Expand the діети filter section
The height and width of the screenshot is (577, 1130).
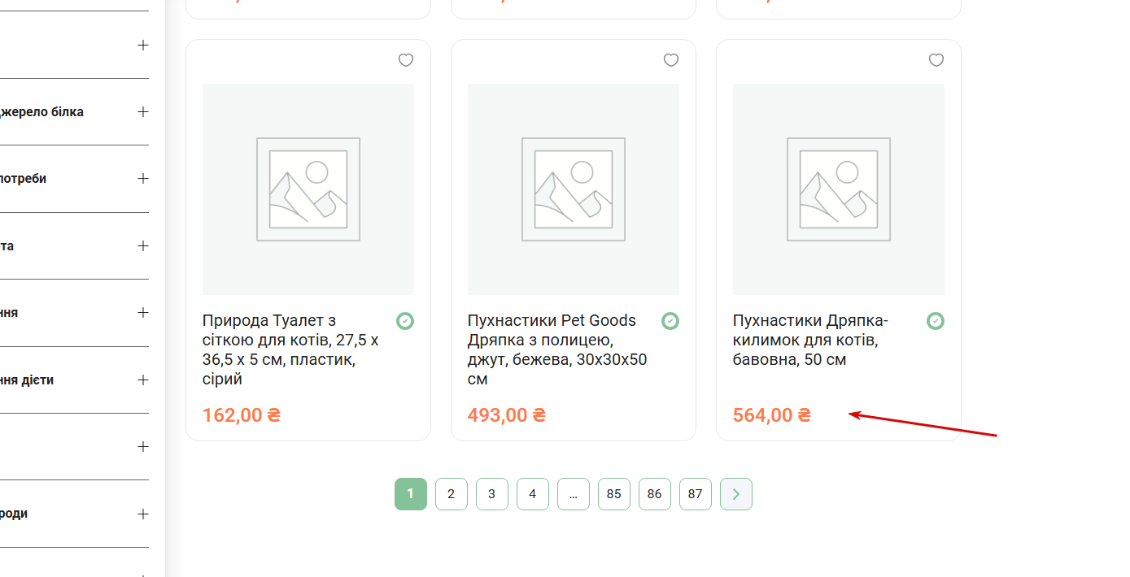click(x=143, y=380)
